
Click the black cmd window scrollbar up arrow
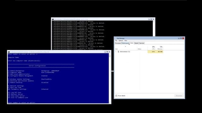154,21
